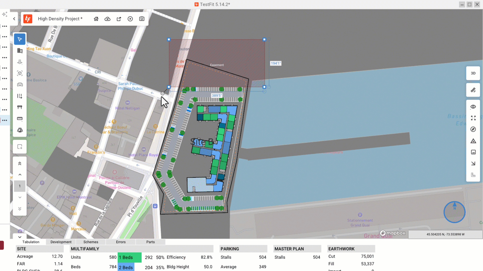Switch to 3D view
Image resolution: width=483 pixels, height=271 pixels.
click(473, 73)
